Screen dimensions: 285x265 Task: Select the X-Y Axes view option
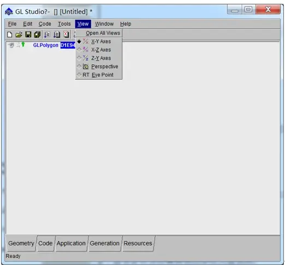coord(98,42)
